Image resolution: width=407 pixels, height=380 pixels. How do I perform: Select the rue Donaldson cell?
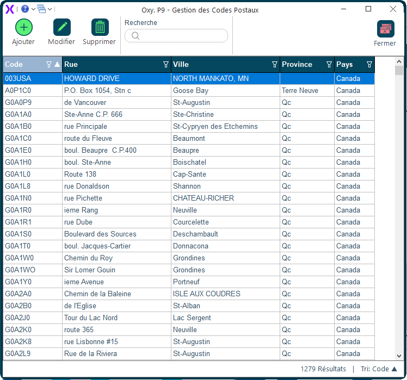coord(116,186)
